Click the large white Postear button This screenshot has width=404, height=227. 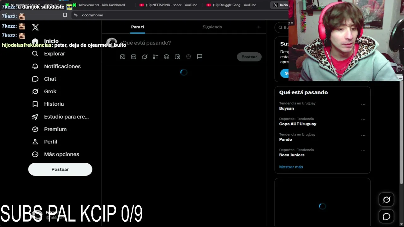(x=60, y=169)
